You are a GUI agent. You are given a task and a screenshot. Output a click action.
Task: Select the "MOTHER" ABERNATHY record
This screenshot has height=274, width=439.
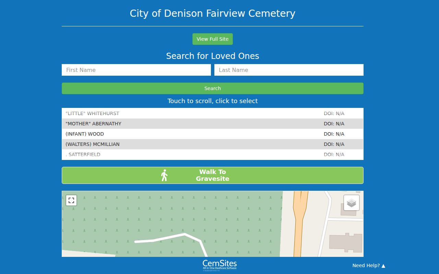click(x=213, y=124)
